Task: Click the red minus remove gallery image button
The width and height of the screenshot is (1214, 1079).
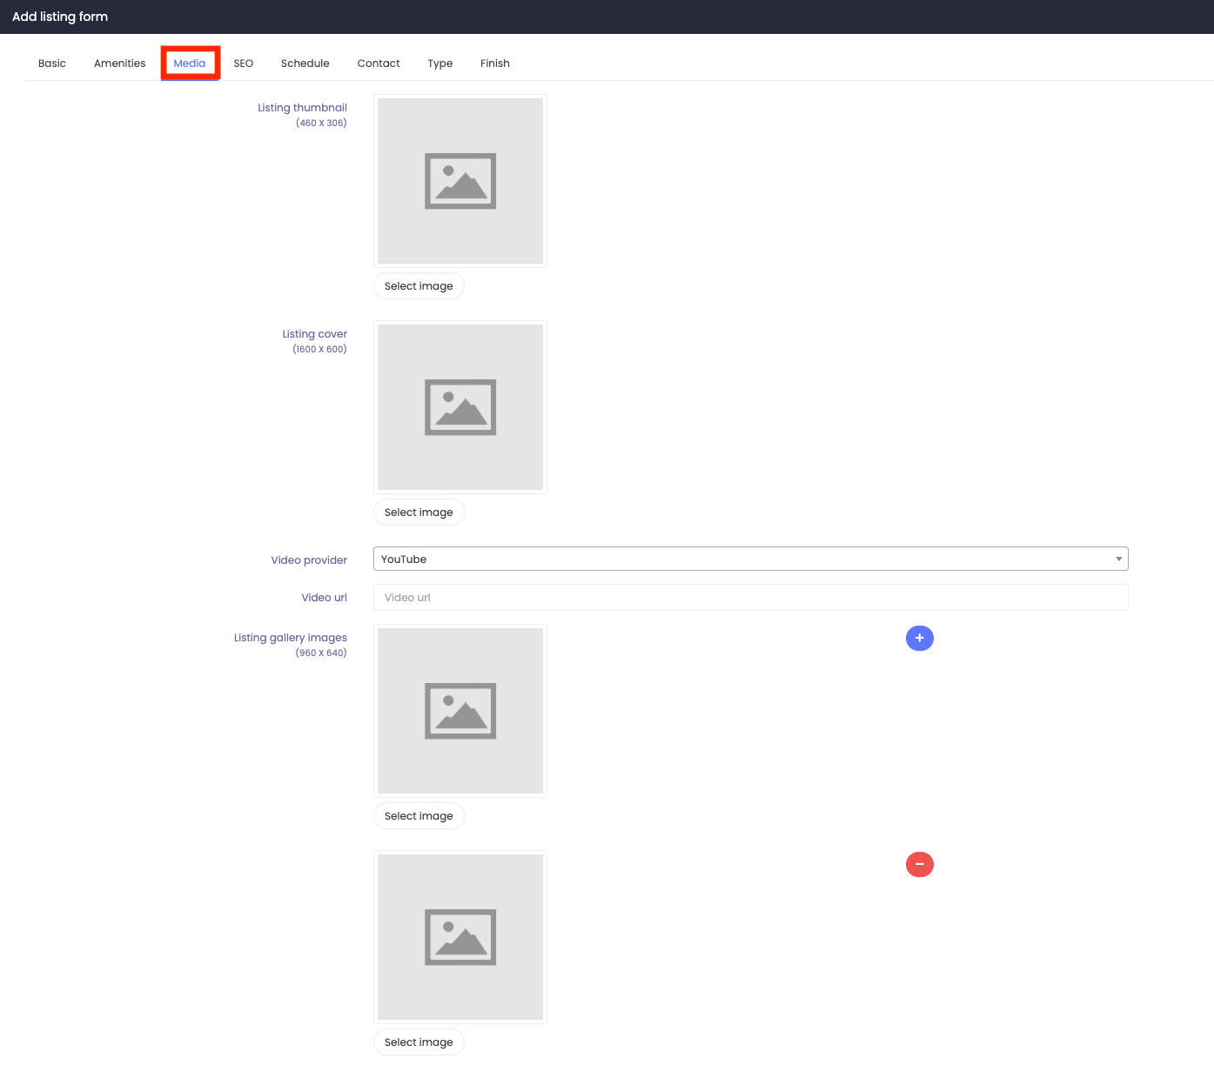Action: click(x=919, y=864)
